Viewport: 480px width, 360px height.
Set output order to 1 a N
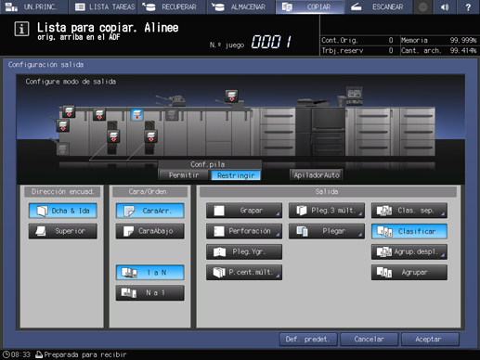click(x=150, y=273)
